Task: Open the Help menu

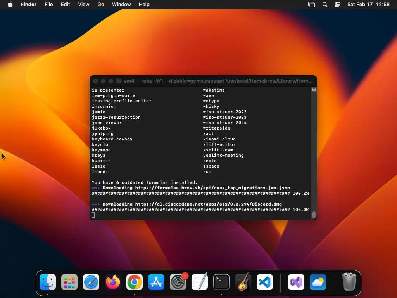Action: (144, 5)
